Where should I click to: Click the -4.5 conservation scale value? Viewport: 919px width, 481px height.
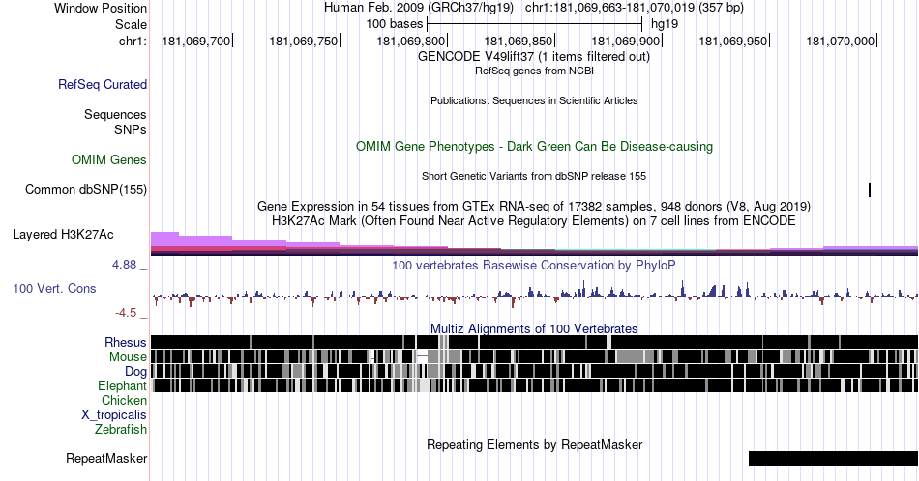[126, 313]
